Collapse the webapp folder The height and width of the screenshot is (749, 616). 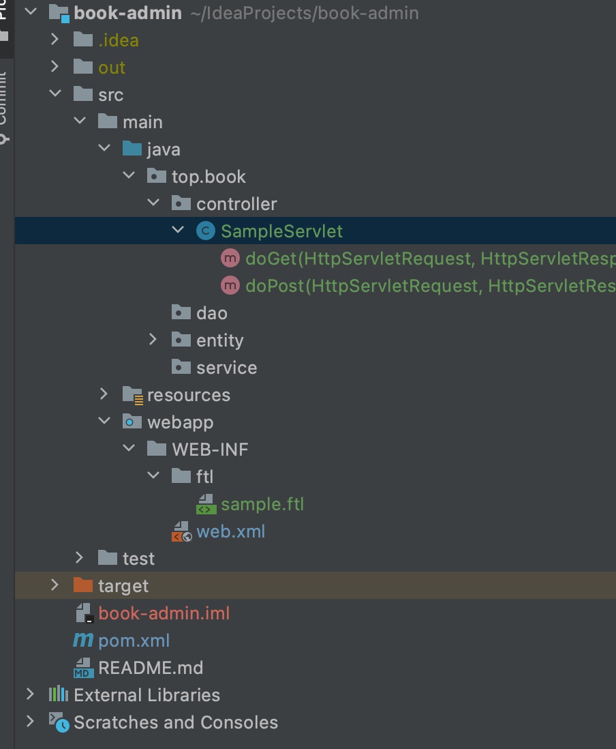tap(104, 422)
